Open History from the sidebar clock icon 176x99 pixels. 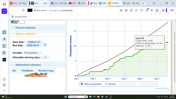(x=4, y=79)
